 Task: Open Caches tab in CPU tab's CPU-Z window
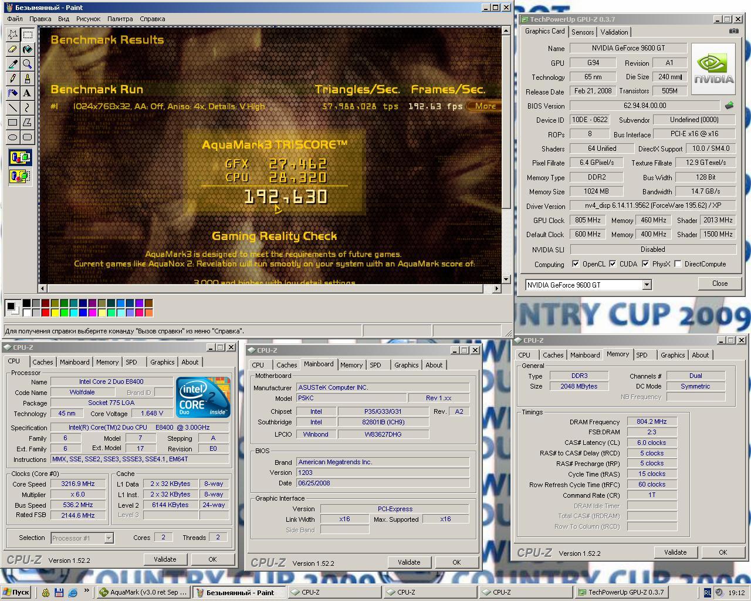(43, 362)
